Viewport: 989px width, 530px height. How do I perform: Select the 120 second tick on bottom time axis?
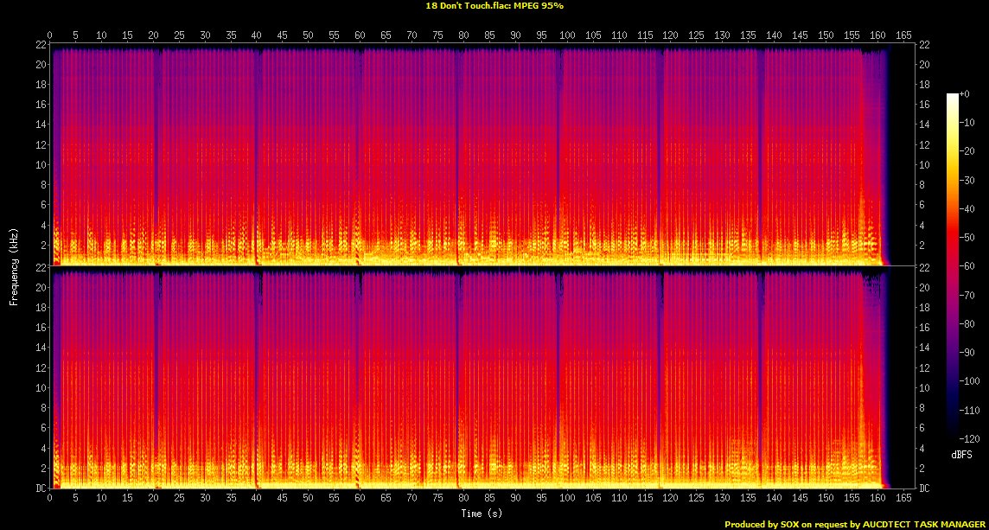pyautogui.click(x=670, y=499)
